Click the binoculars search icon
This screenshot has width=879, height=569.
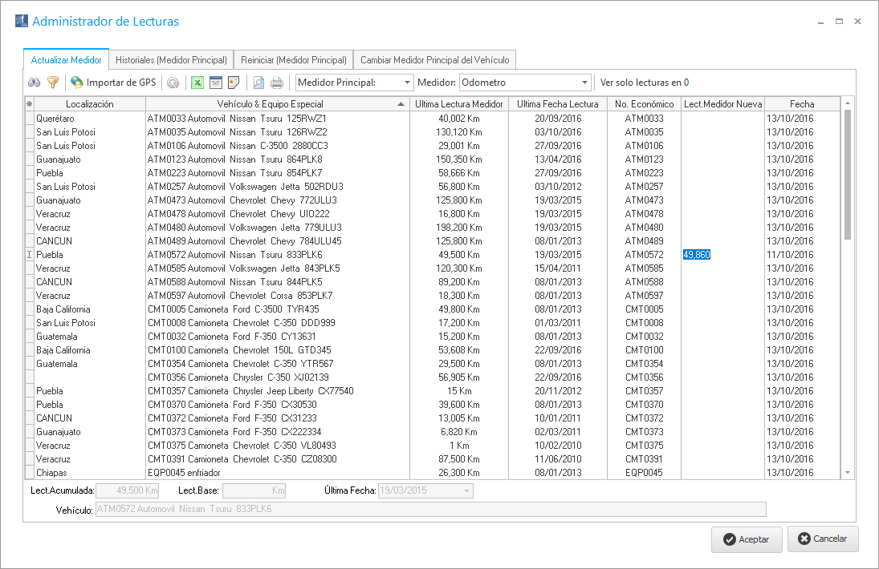[x=35, y=82]
